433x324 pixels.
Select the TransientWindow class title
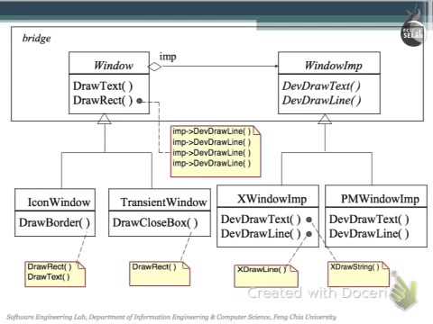(x=163, y=202)
